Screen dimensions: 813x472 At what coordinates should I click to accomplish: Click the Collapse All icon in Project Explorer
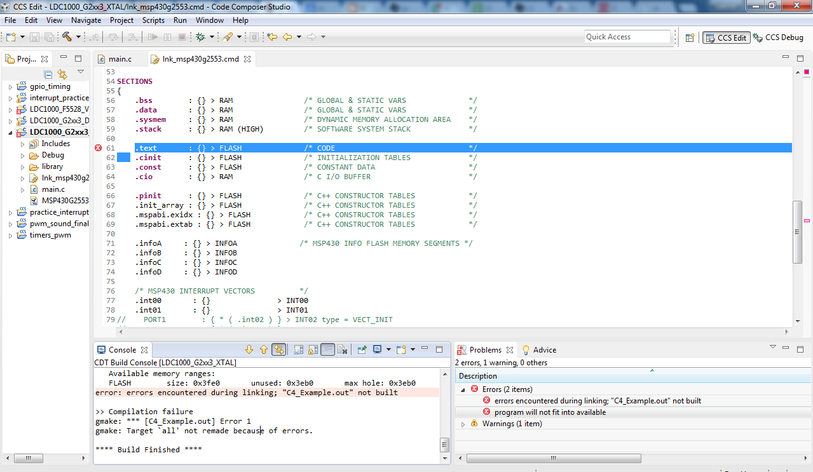click(48, 74)
